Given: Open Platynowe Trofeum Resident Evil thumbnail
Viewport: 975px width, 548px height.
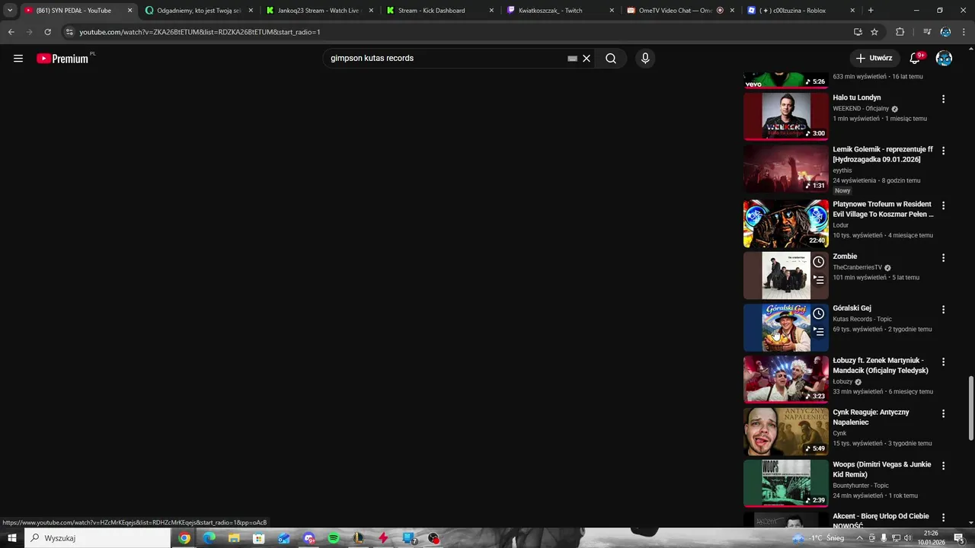Looking at the screenshot, I should [785, 224].
